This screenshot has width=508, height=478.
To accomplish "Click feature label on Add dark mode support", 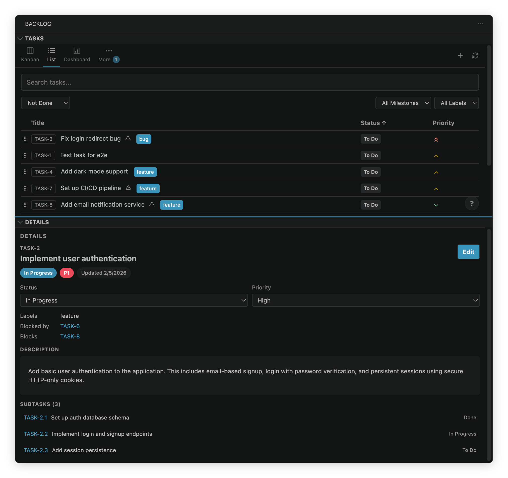I will tap(145, 172).
